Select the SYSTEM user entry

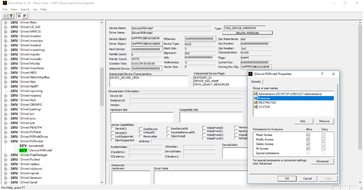coord(264,107)
